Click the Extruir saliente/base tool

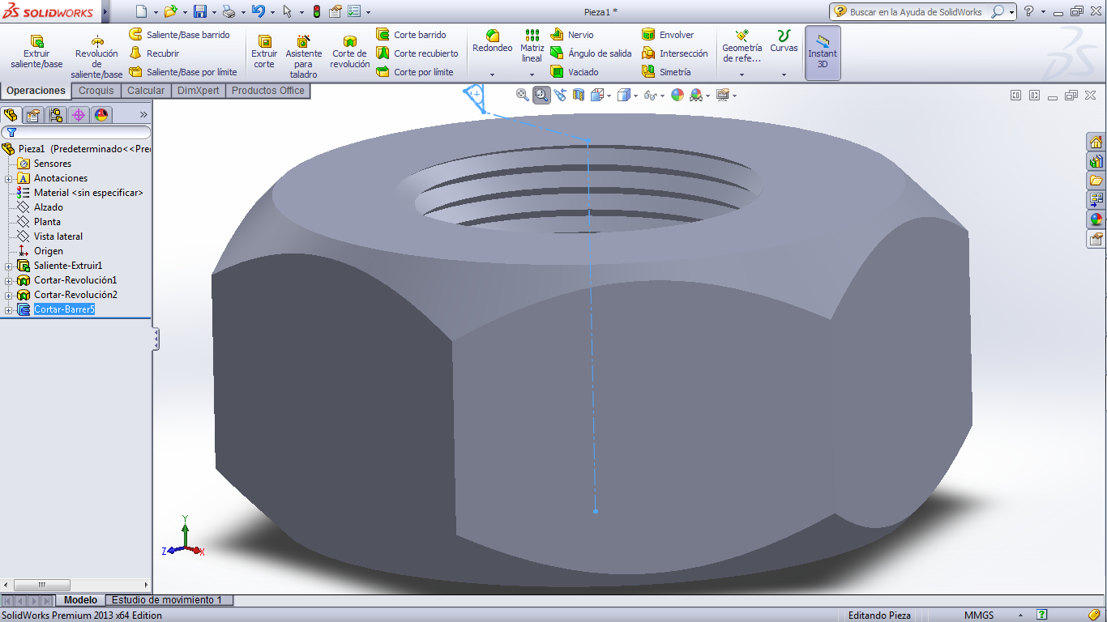[x=36, y=52]
